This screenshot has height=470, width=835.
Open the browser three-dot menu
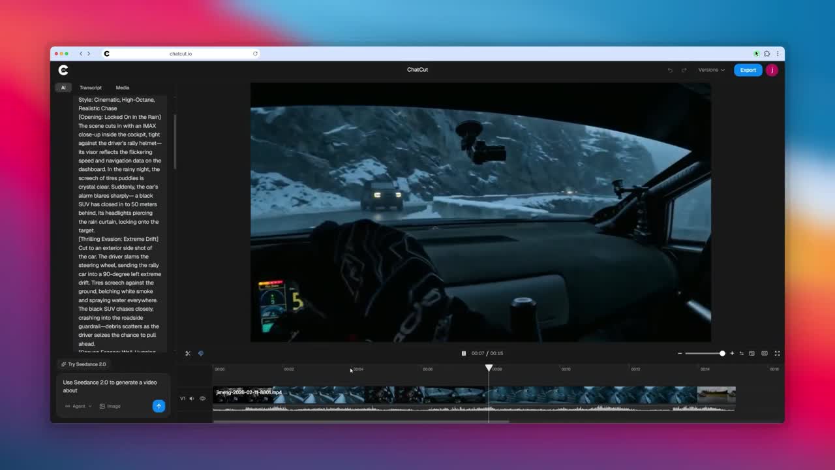(x=778, y=54)
